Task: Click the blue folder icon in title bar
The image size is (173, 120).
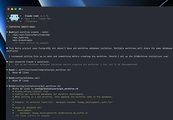Action: coord(20,9)
